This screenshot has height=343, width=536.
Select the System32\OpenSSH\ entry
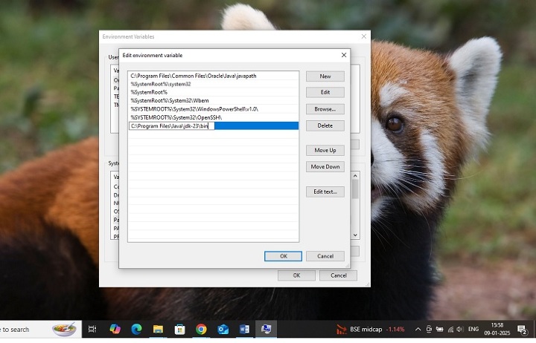point(214,117)
